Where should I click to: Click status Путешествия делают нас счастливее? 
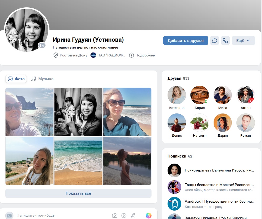85,47
